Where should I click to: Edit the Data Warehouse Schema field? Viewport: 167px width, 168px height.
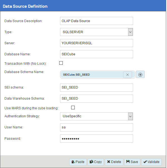click(96, 99)
